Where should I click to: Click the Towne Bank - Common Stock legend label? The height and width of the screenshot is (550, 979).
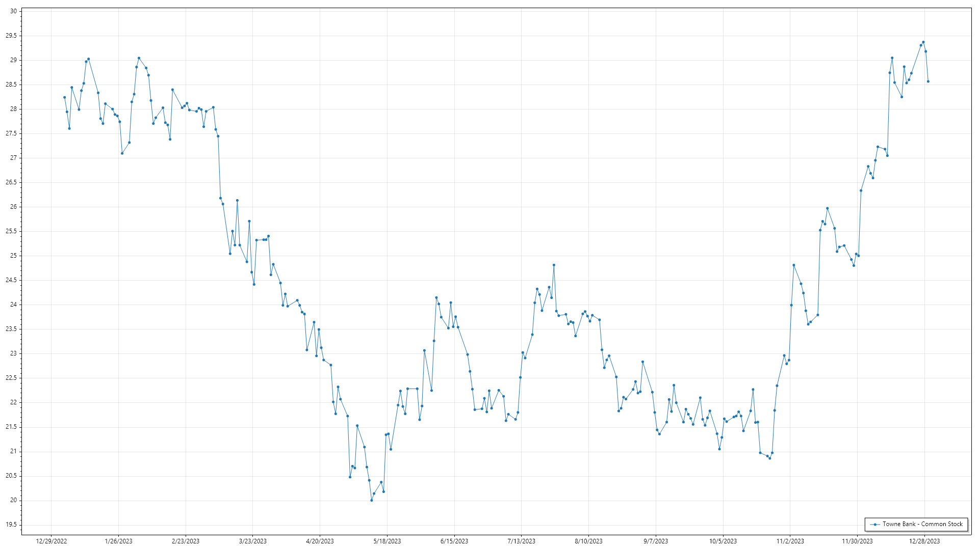pyautogui.click(x=922, y=524)
